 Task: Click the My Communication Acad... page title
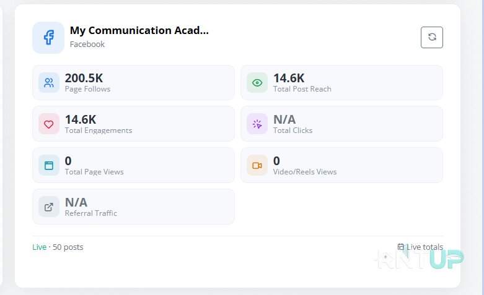coord(139,30)
